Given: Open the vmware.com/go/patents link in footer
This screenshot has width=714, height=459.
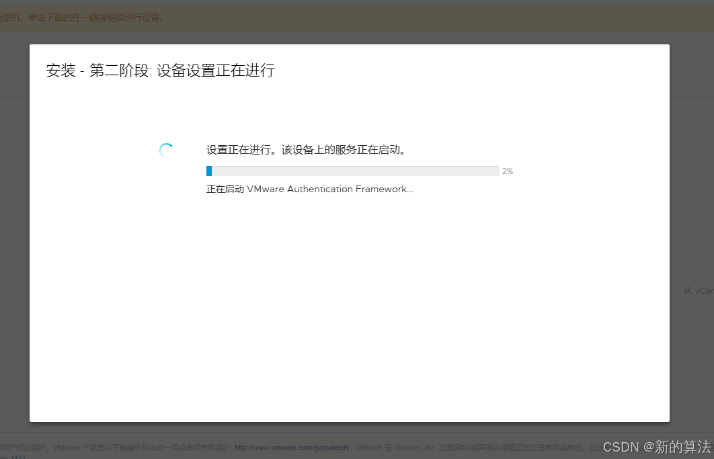Looking at the screenshot, I should point(292,448).
